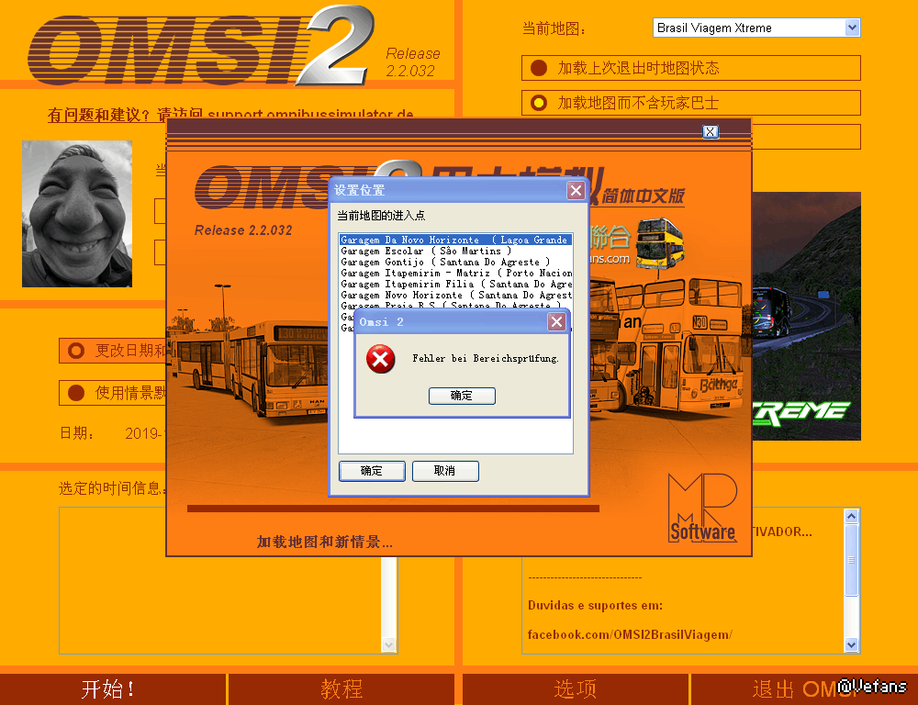This screenshot has height=705, width=918.
Task: Confirm the Fehler bei Bereichsprüfung error with 确定
Action: tap(462, 396)
